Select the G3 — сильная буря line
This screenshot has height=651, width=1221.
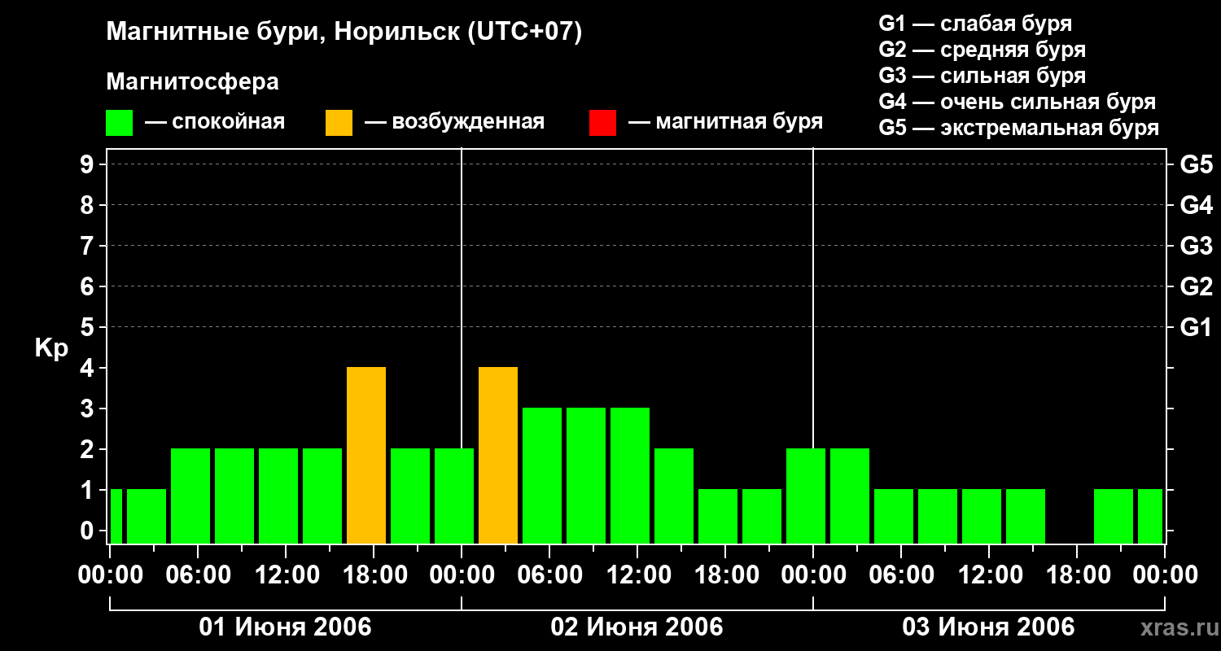click(x=982, y=76)
